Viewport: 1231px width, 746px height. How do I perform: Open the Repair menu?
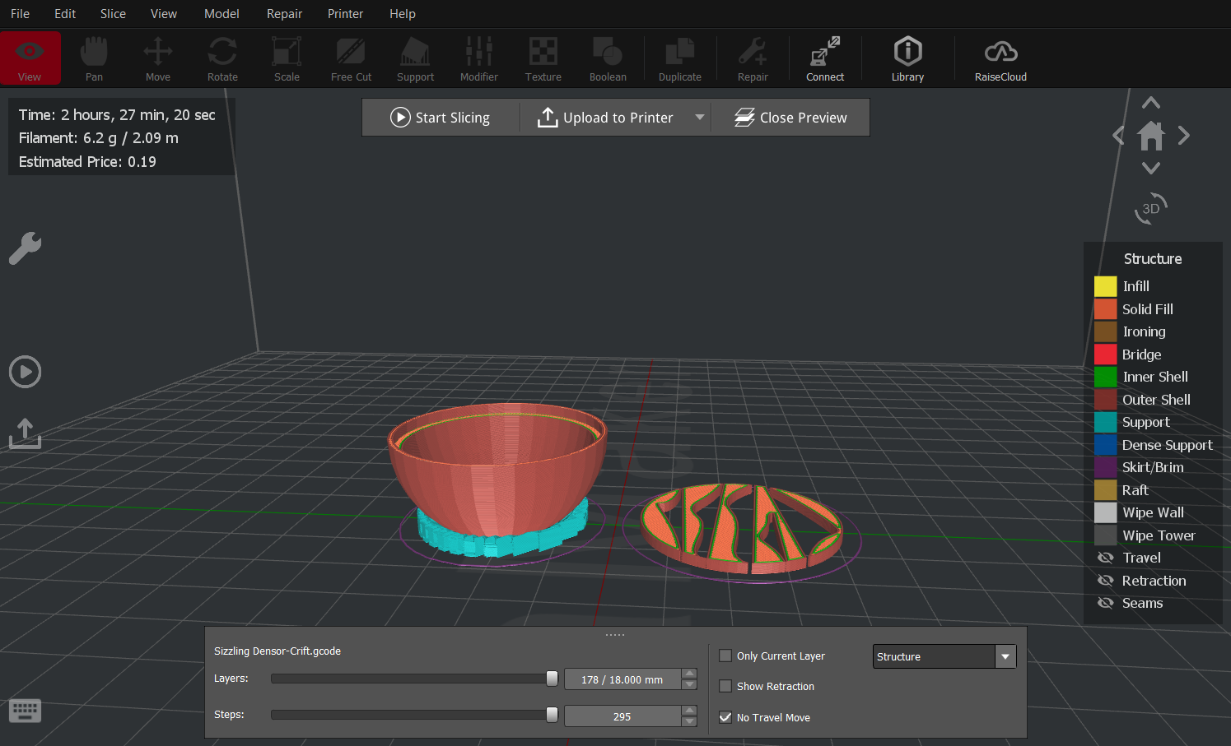(284, 14)
